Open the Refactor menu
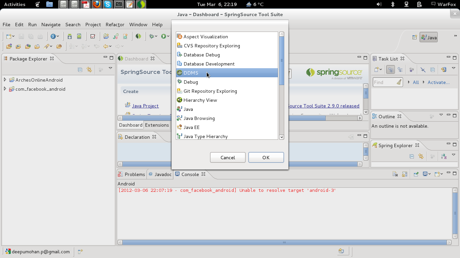Viewport: 460px width, 258px height. [x=115, y=25]
